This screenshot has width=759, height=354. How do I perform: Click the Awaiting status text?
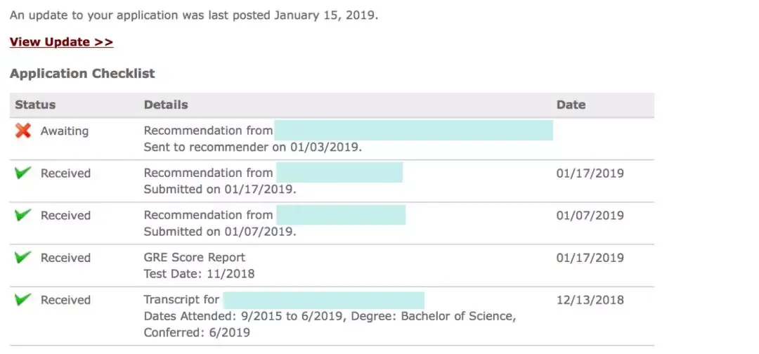[65, 131]
